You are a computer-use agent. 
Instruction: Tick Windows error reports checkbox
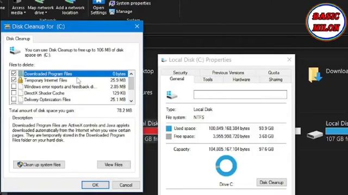coord(14,86)
